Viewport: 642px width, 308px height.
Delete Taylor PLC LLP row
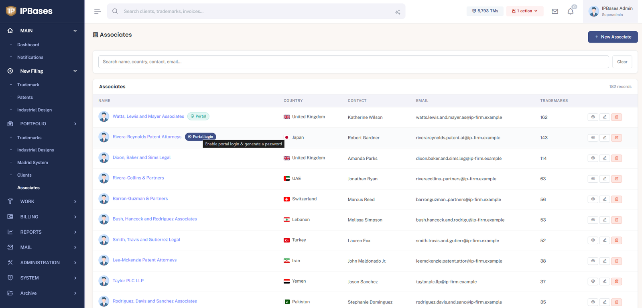coord(617,281)
